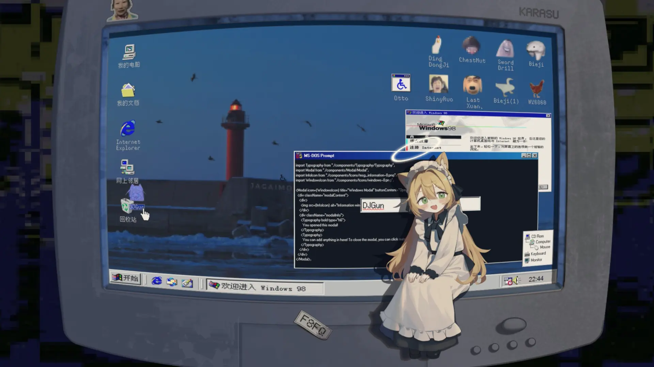The height and width of the screenshot is (367, 654).
Task: Choose 连接 Internet in the Welcome window
Action: click(425, 147)
